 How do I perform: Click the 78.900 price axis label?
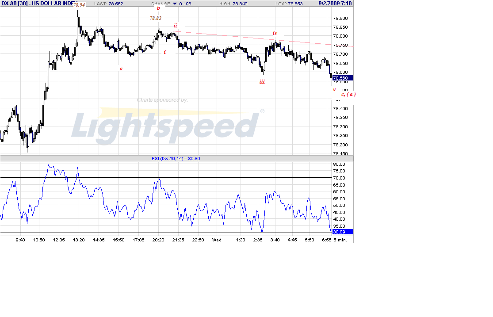(340, 18)
